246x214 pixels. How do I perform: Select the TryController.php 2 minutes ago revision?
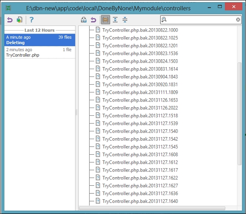pos(40,52)
